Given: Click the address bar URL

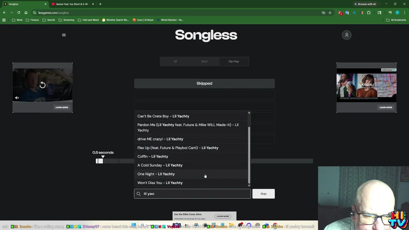Looking at the screenshot, I should coord(54,13).
